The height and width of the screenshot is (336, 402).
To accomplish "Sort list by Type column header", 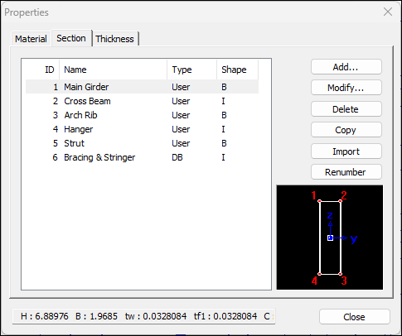I will (192, 70).
